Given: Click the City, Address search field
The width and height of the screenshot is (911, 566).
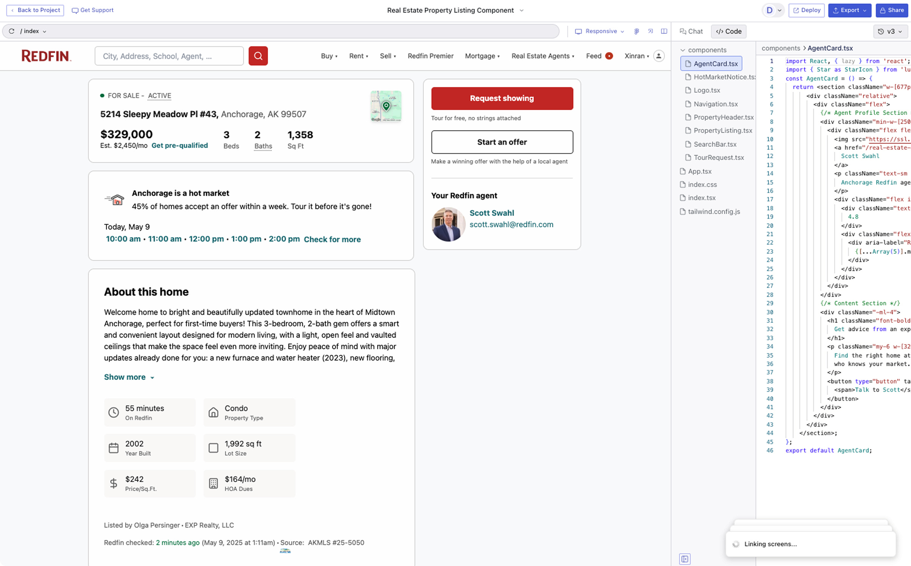Looking at the screenshot, I should pos(169,56).
